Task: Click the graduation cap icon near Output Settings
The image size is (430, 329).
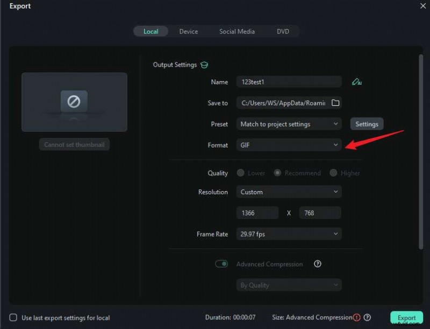Action: click(204, 64)
